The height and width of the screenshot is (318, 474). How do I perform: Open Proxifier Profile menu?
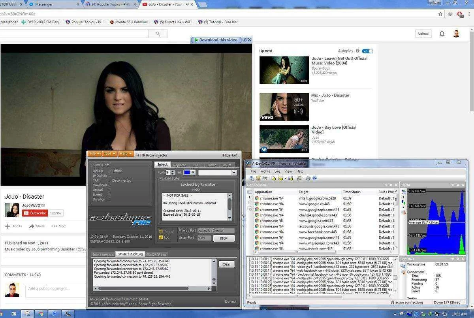(x=265, y=171)
